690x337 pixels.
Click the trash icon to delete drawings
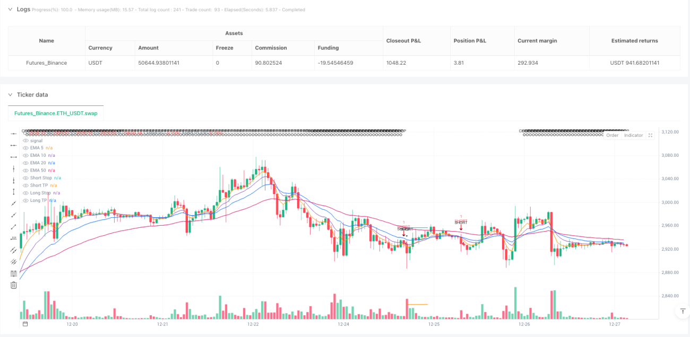(14, 285)
